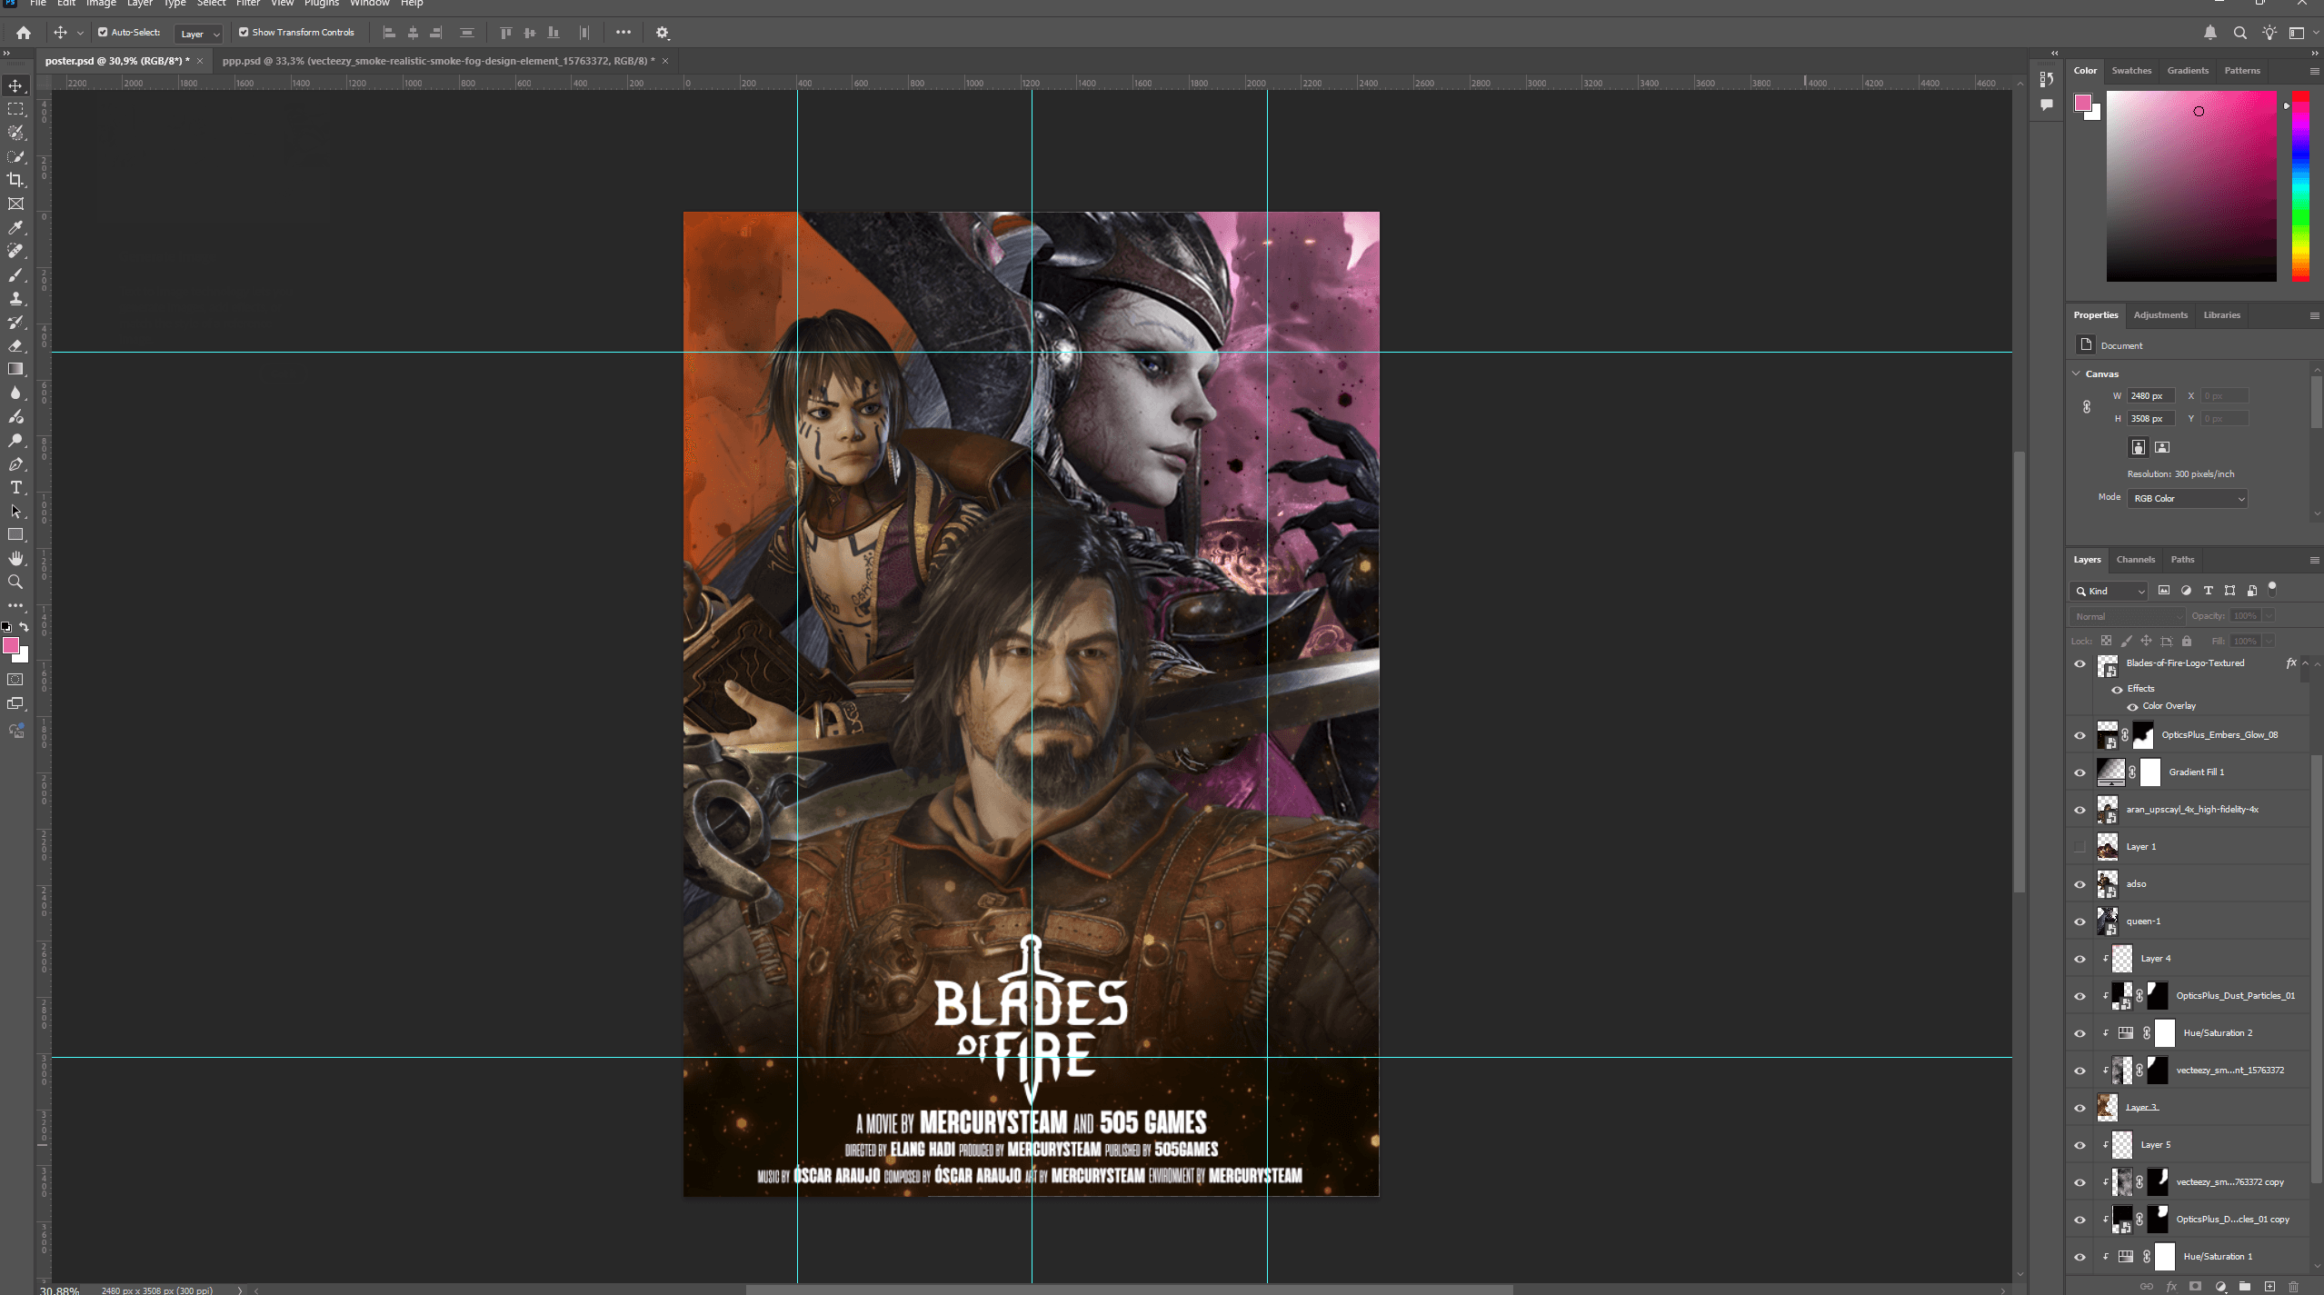Click the Pen tool
Screen dimensions: 2324x1295
click(15, 464)
